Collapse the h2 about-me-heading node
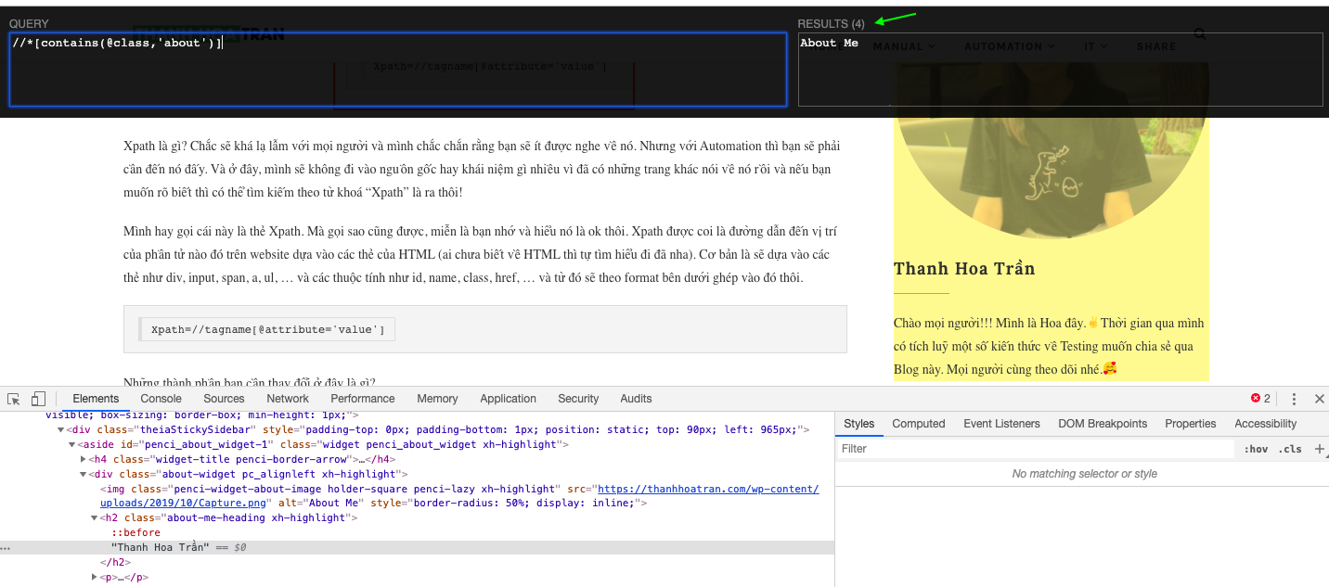The height and width of the screenshot is (587, 1329). pos(94,517)
